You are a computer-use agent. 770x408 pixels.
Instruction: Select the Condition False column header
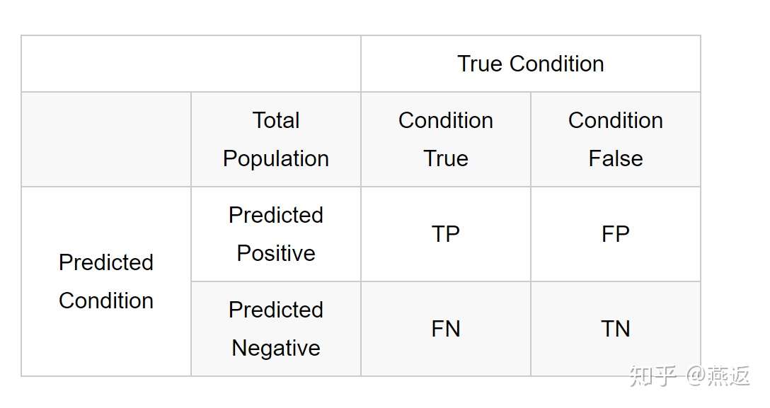pyautogui.click(x=616, y=139)
